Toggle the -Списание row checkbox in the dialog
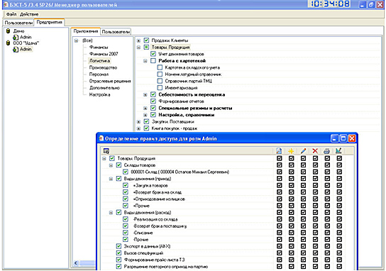 point(126,233)
